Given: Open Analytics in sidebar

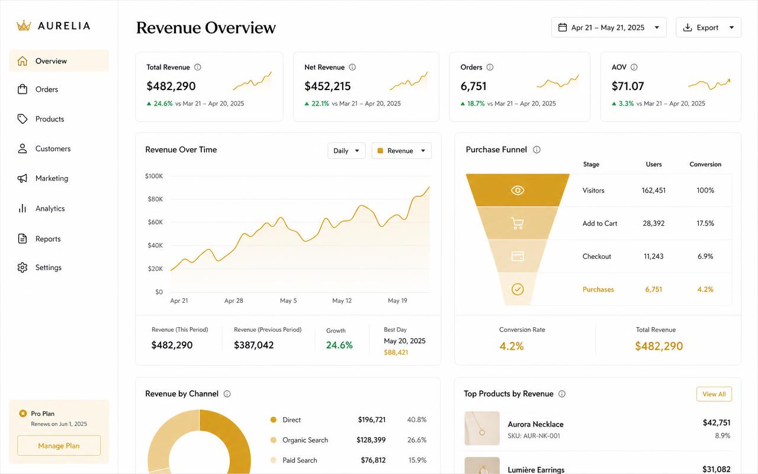Looking at the screenshot, I should pos(59,209).
